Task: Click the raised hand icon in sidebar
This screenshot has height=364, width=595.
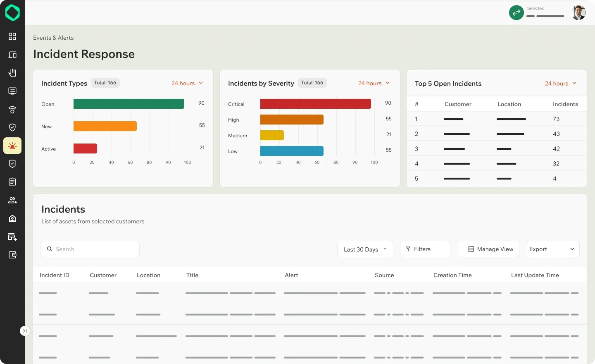Action: 12,73
